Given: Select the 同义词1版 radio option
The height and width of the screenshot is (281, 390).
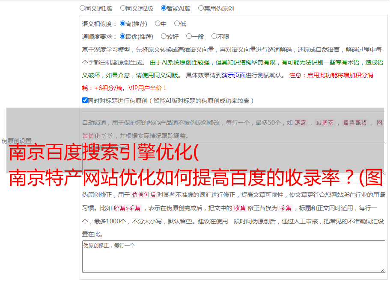Looking at the screenshot, I should (82, 8).
